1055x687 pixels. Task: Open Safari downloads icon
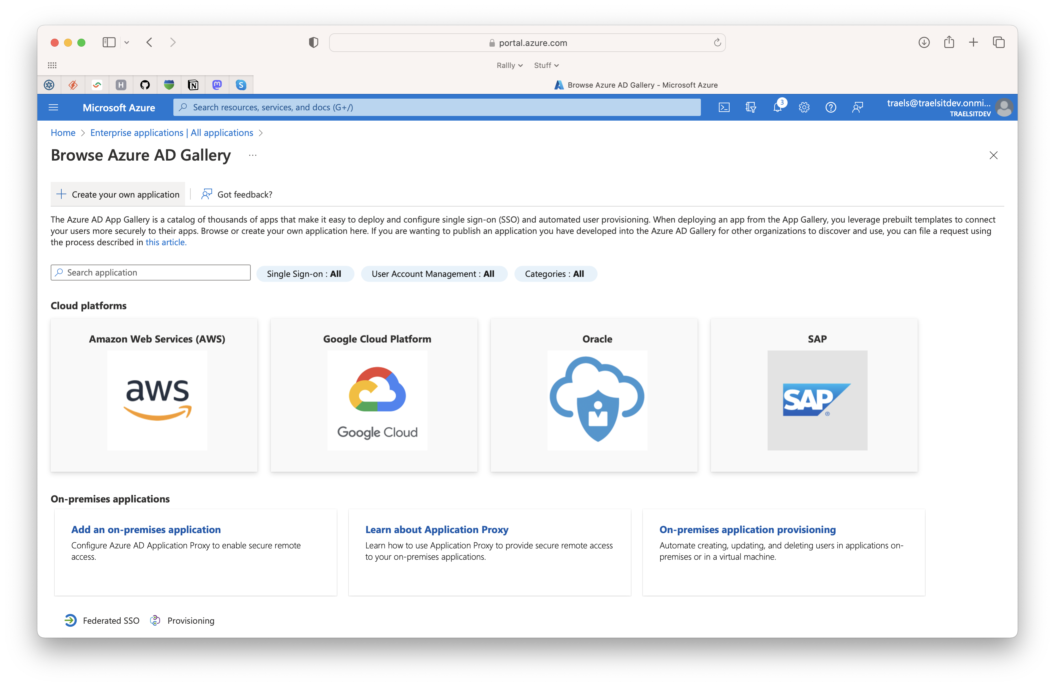click(924, 43)
